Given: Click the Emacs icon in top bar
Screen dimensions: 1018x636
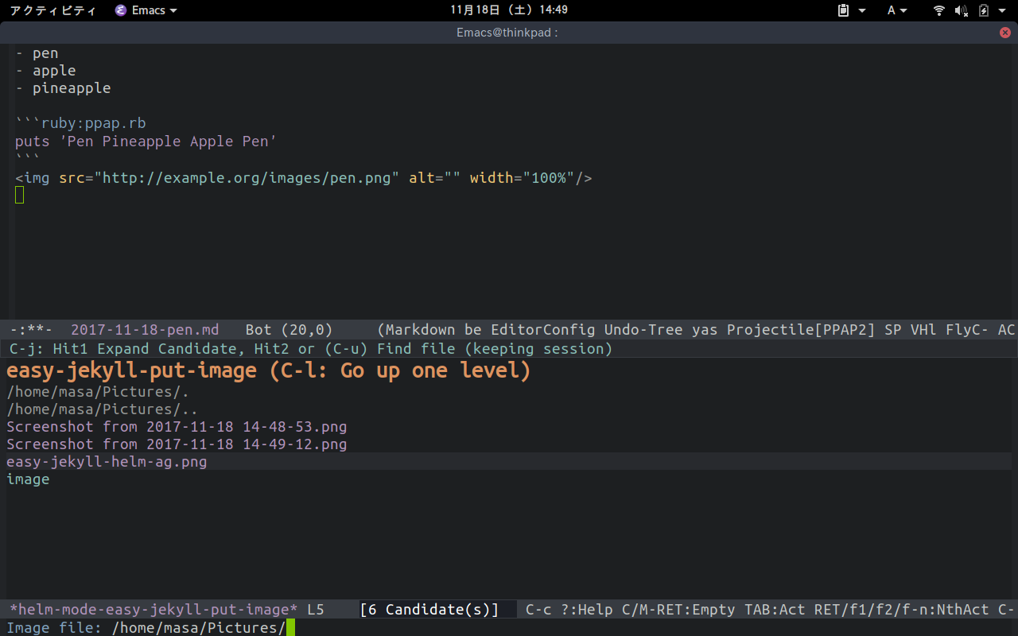Looking at the screenshot, I should point(121,10).
